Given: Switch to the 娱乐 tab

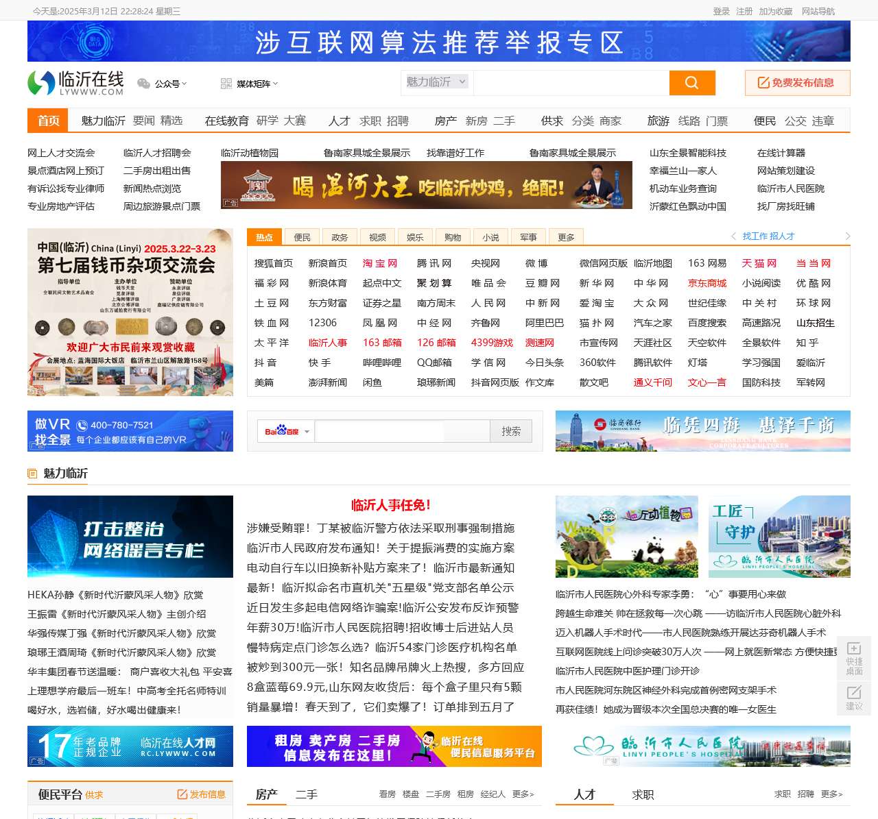Looking at the screenshot, I should point(415,237).
